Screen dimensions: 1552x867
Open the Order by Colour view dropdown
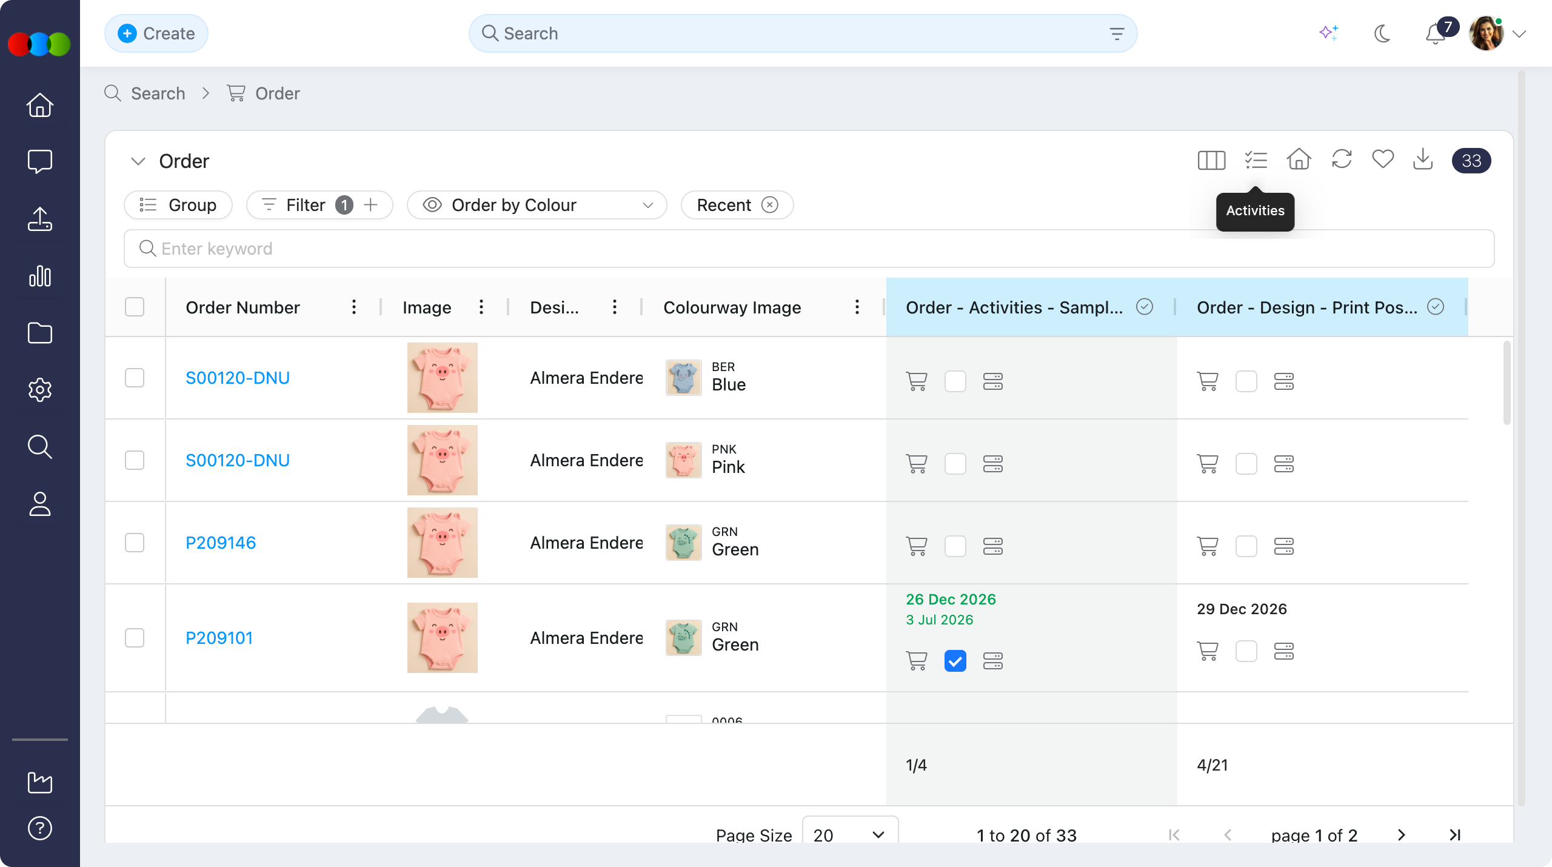point(537,205)
